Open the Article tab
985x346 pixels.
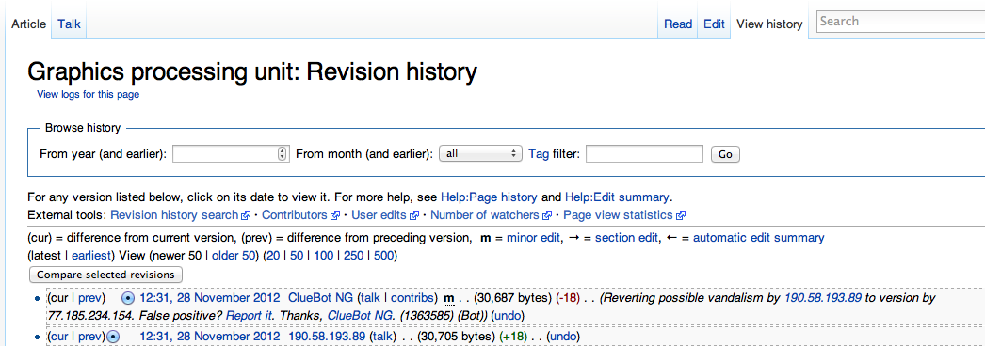(x=29, y=24)
